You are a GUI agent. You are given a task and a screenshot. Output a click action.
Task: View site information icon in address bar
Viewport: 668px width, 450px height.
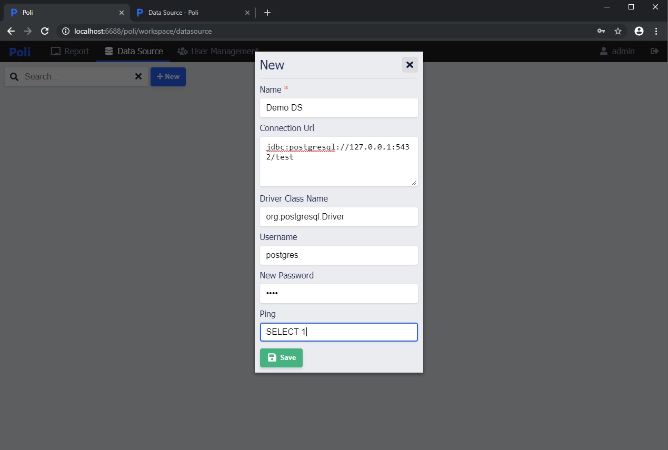66,32
